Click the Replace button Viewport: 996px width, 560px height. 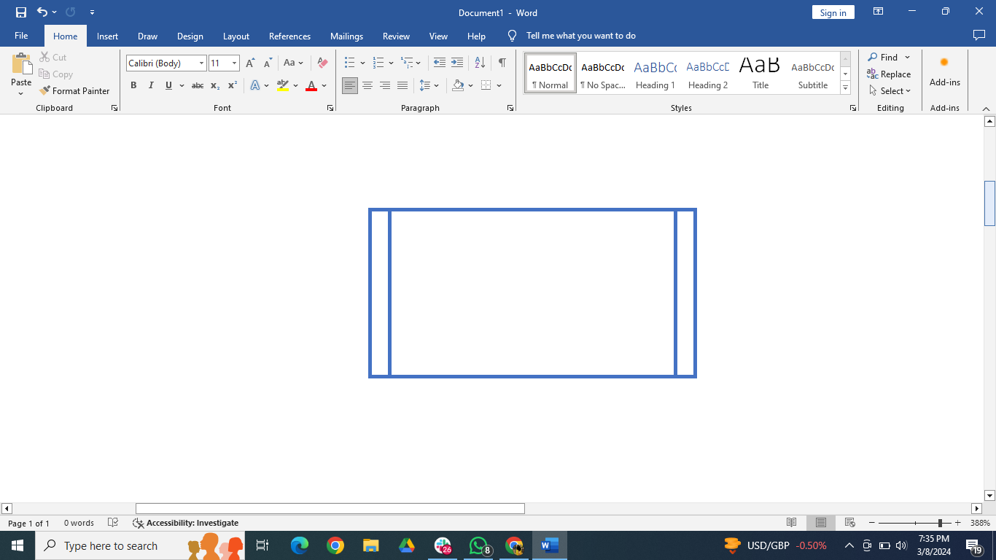[x=889, y=74]
